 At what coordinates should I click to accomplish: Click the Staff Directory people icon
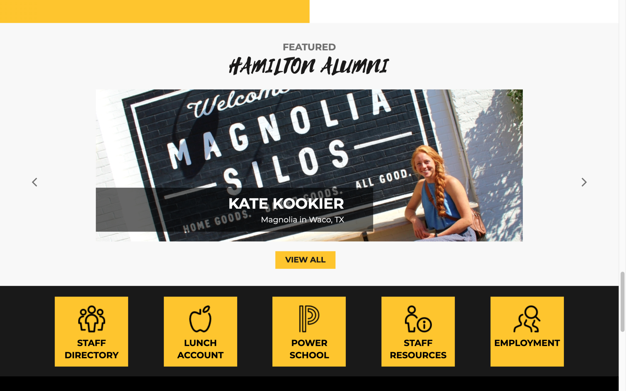pos(91,319)
